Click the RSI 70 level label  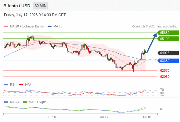(x=162, y=90)
